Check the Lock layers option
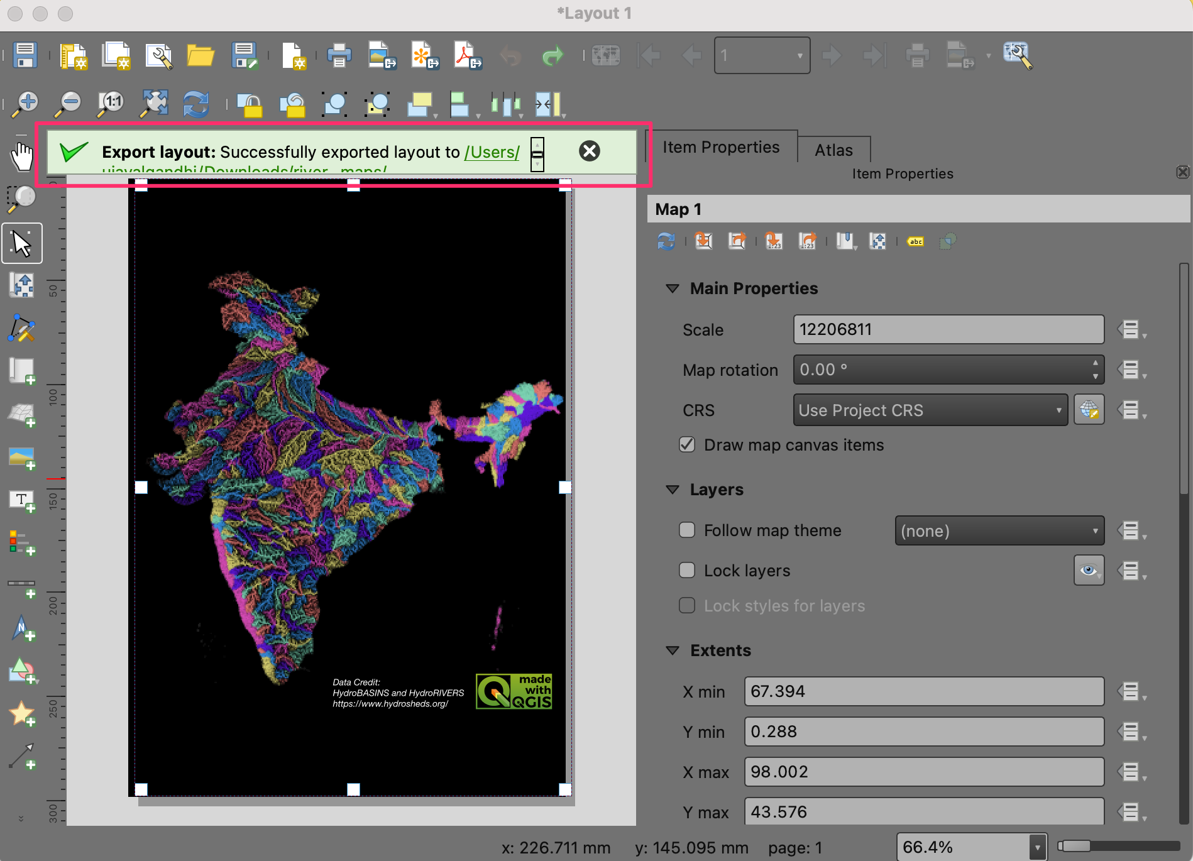Image resolution: width=1193 pixels, height=861 pixels. point(687,571)
